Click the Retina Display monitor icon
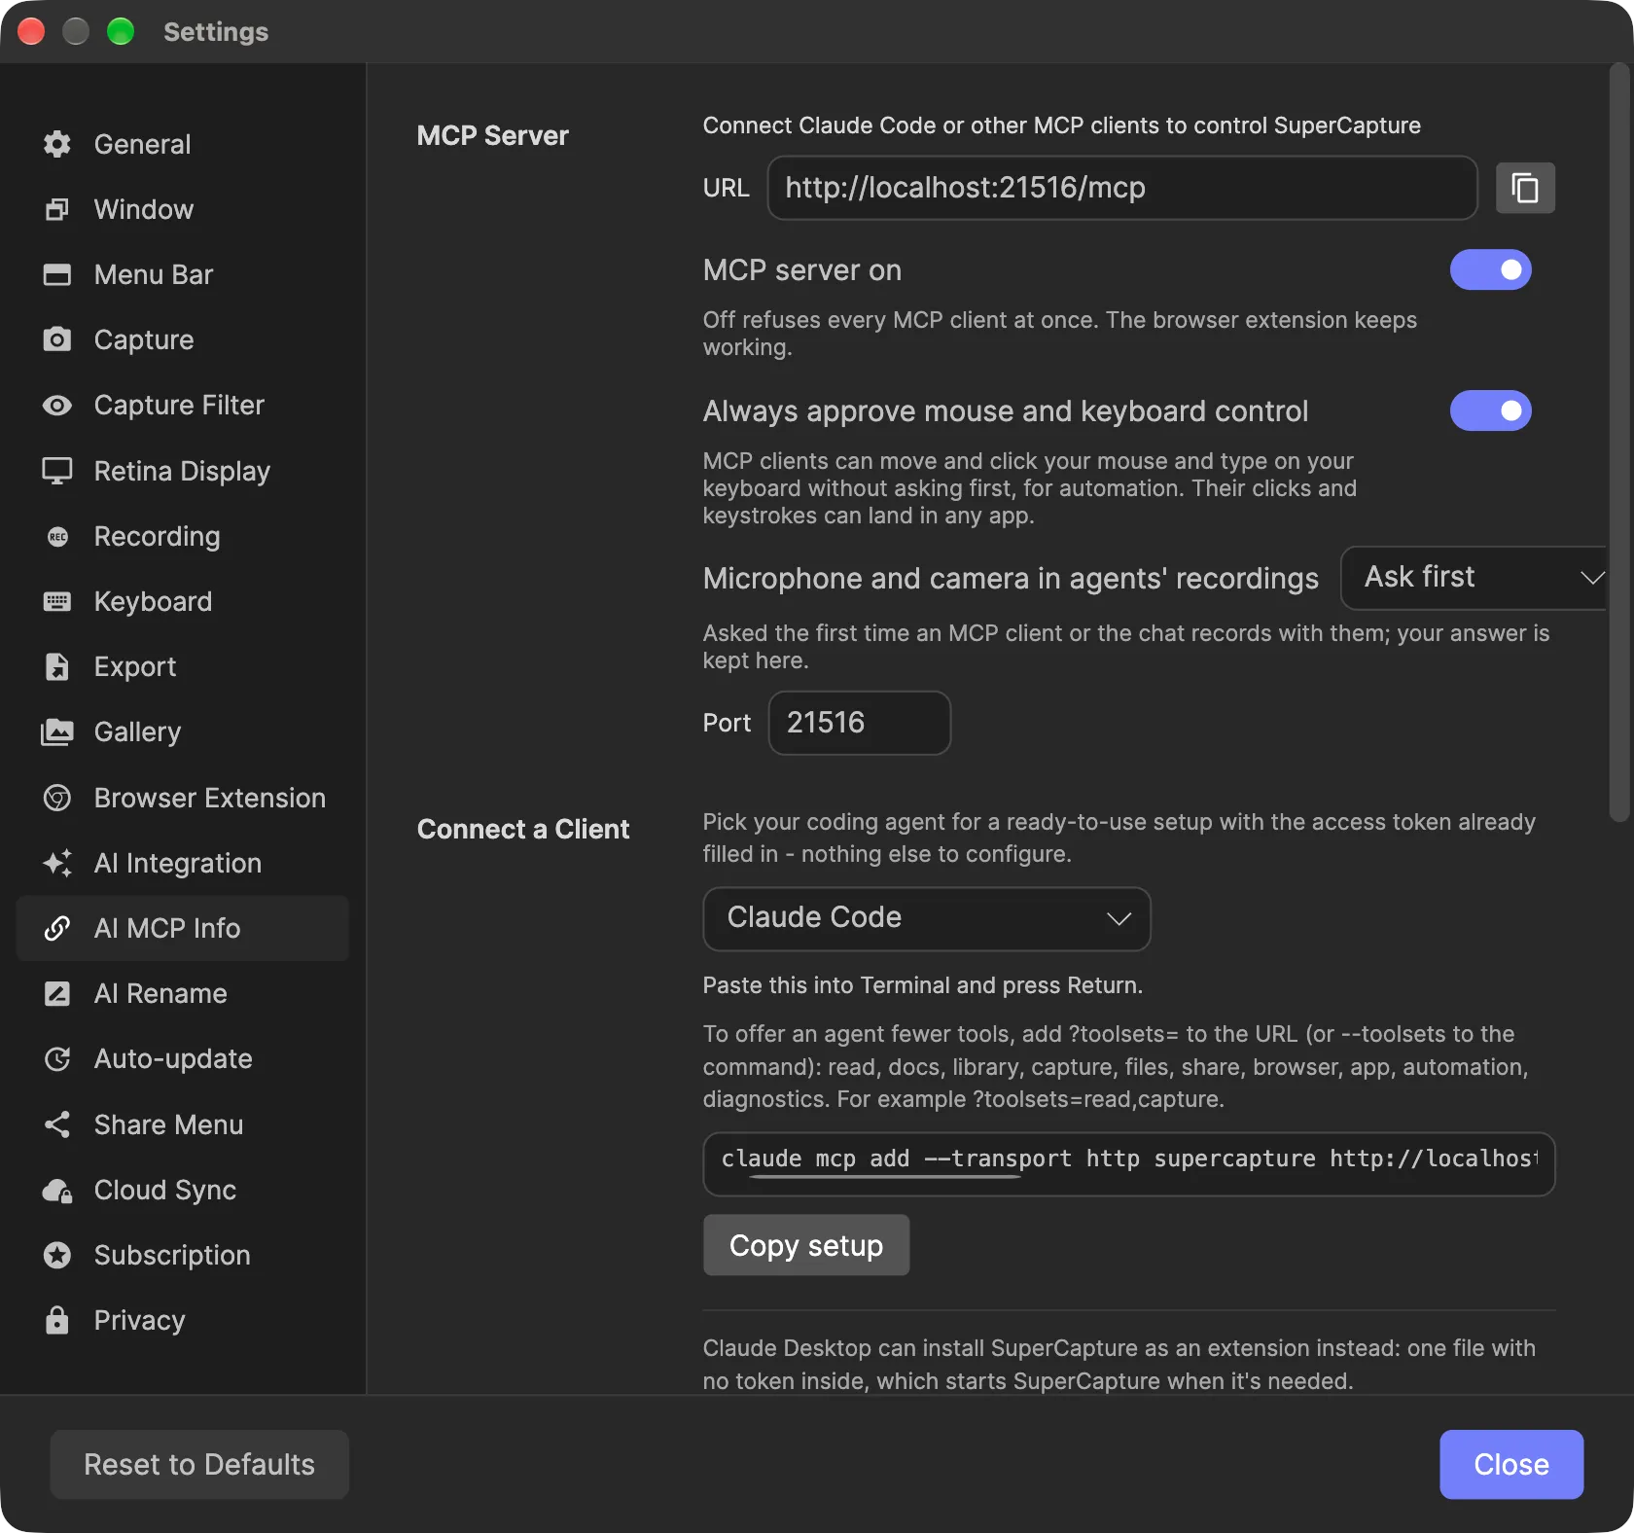The image size is (1634, 1533). (x=57, y=471)
